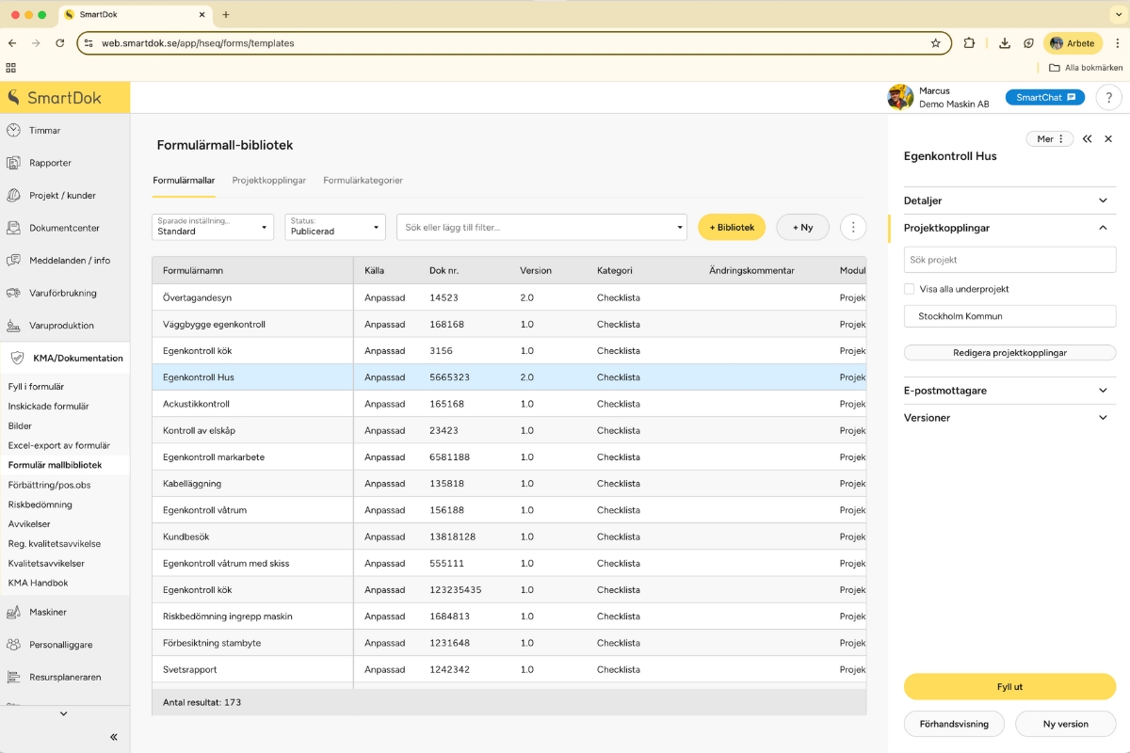Select the Övertagandesyn form row
1130x753 pixels.
[x=508, y=297]
